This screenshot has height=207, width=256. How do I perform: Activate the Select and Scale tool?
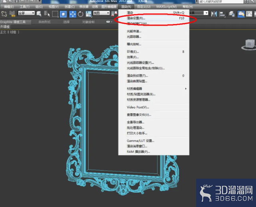point(89,14)
